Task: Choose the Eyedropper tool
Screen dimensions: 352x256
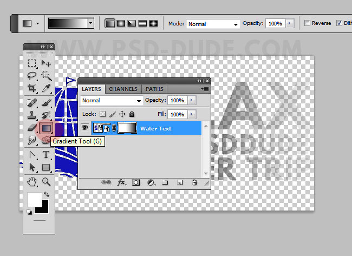Action: pyautogui.click(x=46, y=88)
